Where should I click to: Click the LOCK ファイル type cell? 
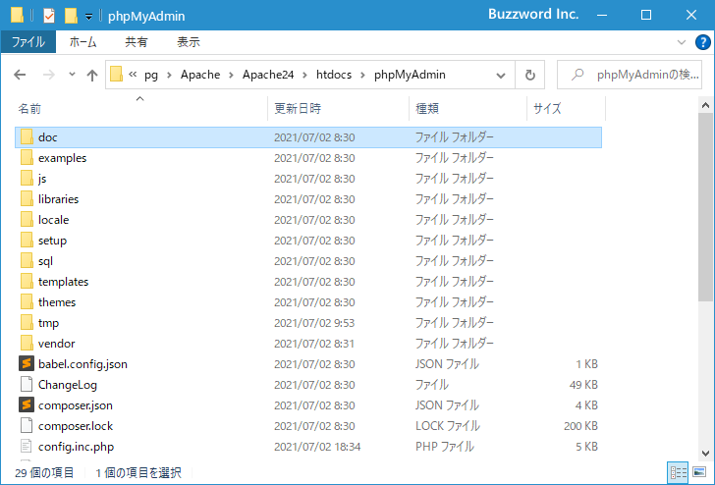point(447,426)
